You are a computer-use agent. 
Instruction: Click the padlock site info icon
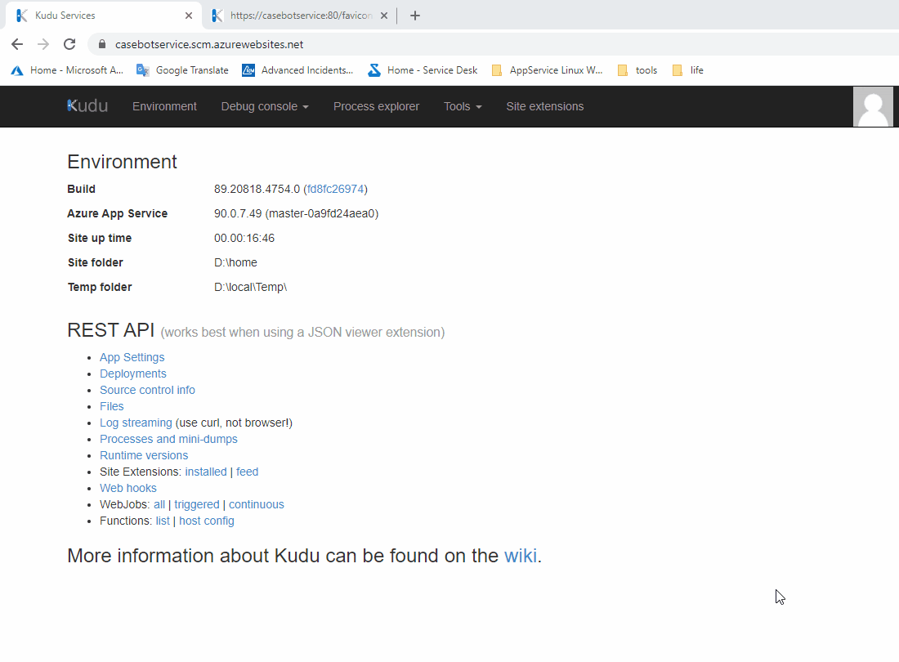(x=102, y=44)
